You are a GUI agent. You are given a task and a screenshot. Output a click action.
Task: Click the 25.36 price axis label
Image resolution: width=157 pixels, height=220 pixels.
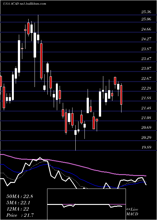[146, 12]
